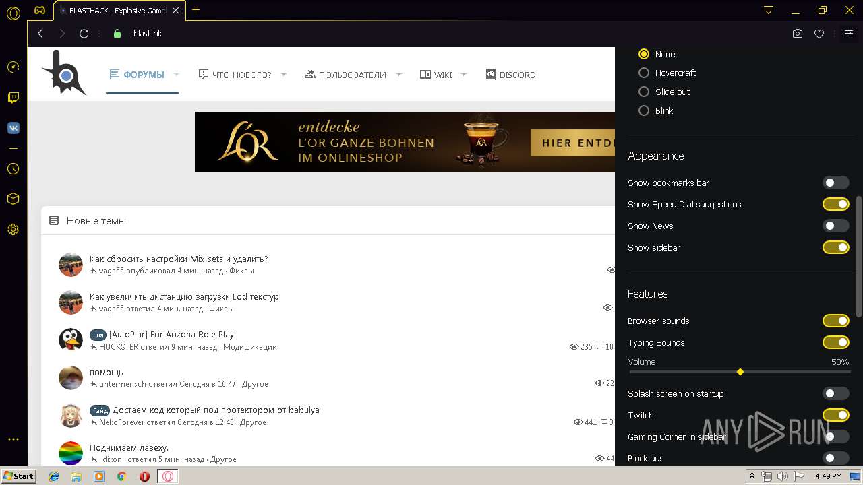Open Chrome from the taskbar

[x=121, y=476]
